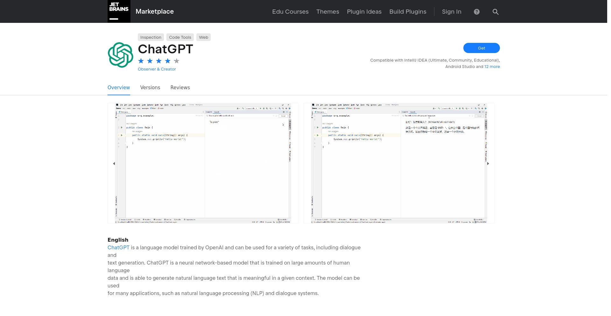Screen dimensions: 611x316
Task: Switch to the Reviews tab
Action: tap(180, 88)
